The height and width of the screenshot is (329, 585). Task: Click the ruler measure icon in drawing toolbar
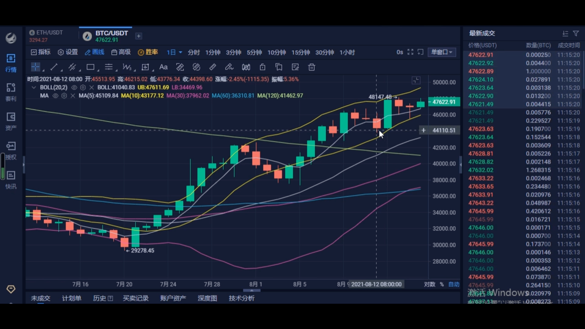point(213,67)
